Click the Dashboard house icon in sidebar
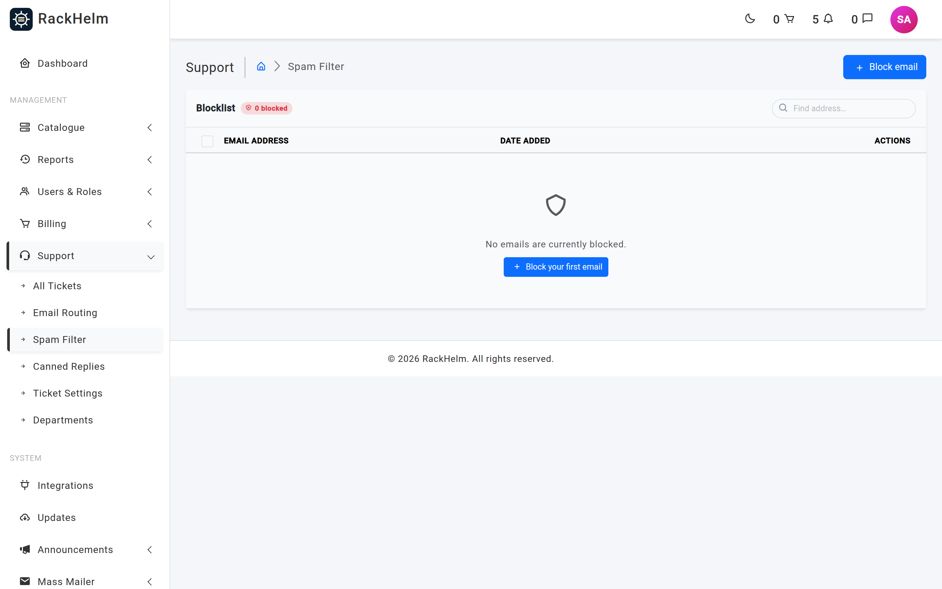 click(x=25, y=63)
